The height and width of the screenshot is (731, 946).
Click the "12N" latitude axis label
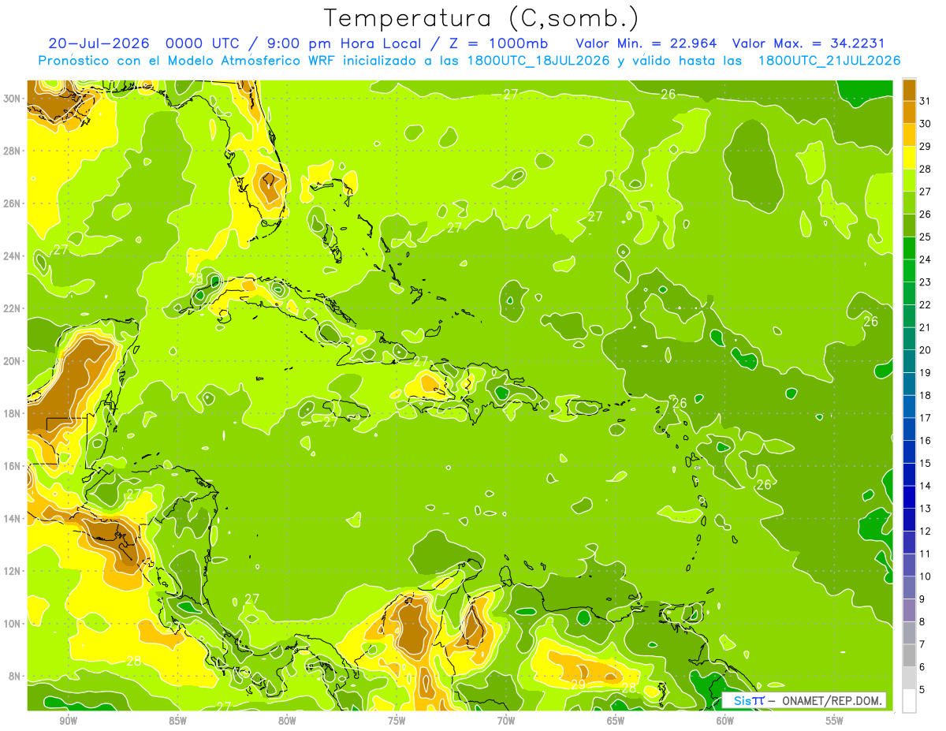13,571
